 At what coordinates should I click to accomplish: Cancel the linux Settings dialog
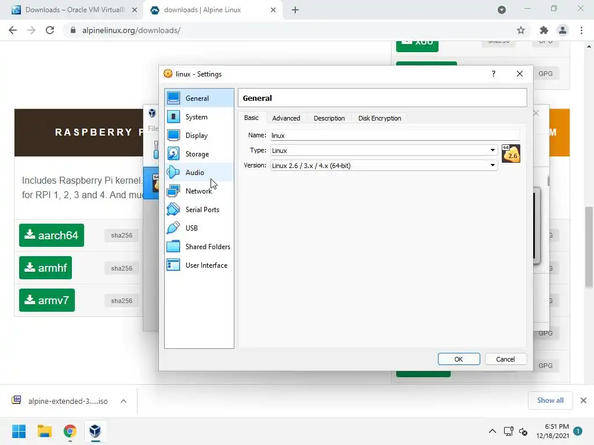505,359
